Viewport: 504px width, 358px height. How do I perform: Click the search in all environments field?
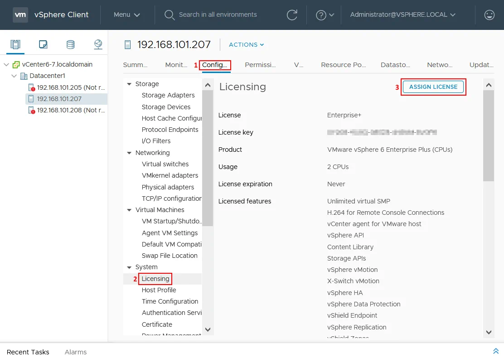[x=218, y=15]
